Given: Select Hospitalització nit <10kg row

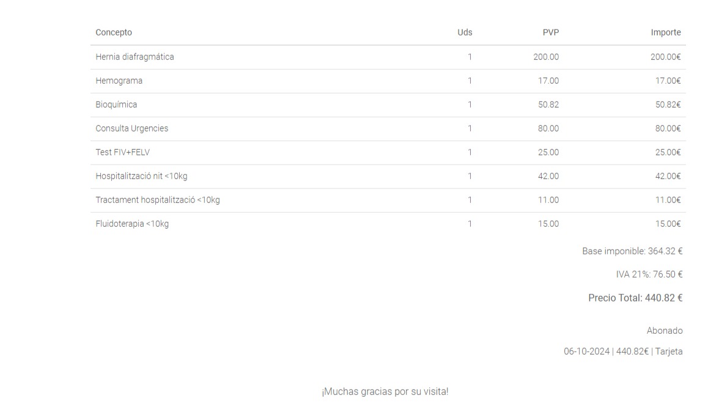Looking at the screenshot, I should [388, 177].
